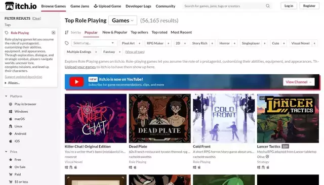Add the Horror tag plus
The height and width of the screenshot is (185, 324).
234,43
